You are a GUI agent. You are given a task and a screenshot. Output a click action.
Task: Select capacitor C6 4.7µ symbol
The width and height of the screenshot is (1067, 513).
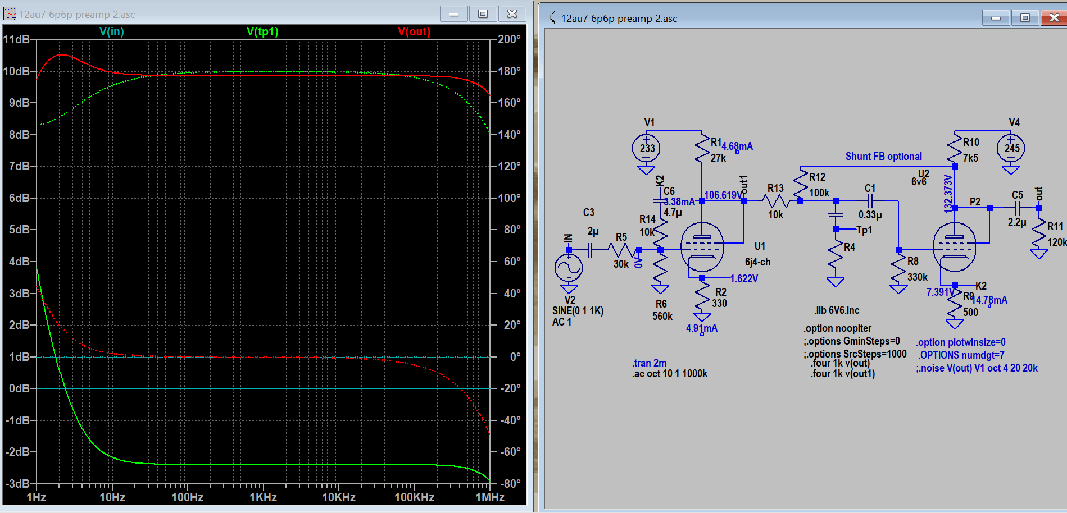659,201
